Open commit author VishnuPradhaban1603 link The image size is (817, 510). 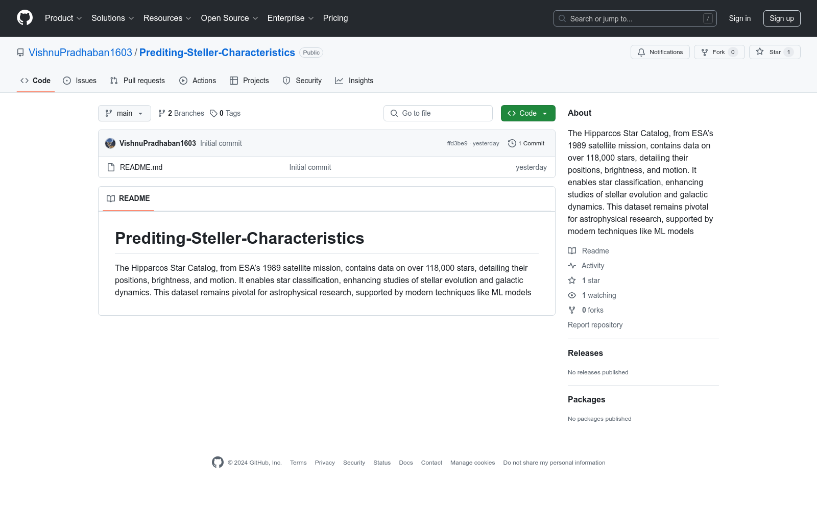coord(158,143)
